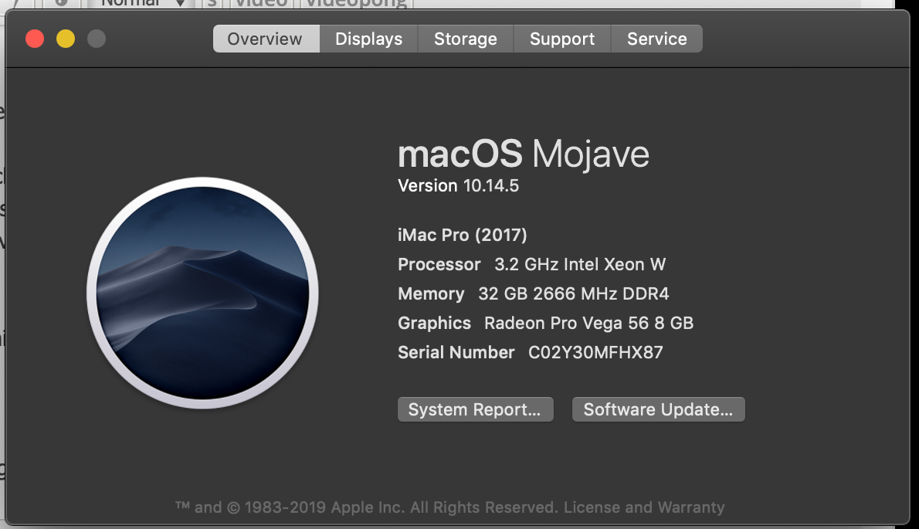
Task: Click the macOS Mojave title text
Action: (523, 154)
